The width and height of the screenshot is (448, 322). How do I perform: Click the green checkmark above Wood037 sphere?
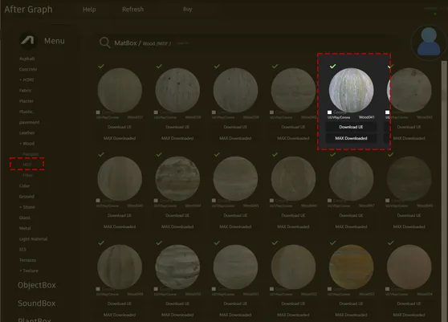coord(101,67)
